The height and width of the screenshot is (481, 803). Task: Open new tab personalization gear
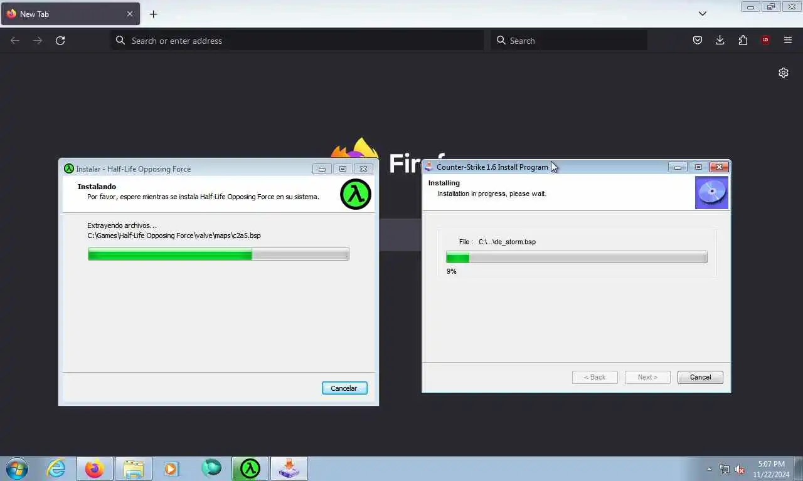pyautogui.click(x=784, y=73)
